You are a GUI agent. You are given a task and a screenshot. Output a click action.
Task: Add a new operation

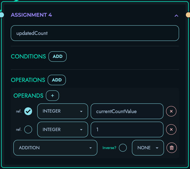pos(57,80)
